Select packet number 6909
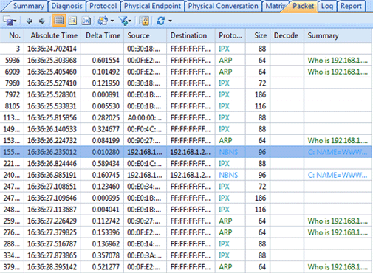Viewport: 373px width, 273px height. (x=185, y=72)
